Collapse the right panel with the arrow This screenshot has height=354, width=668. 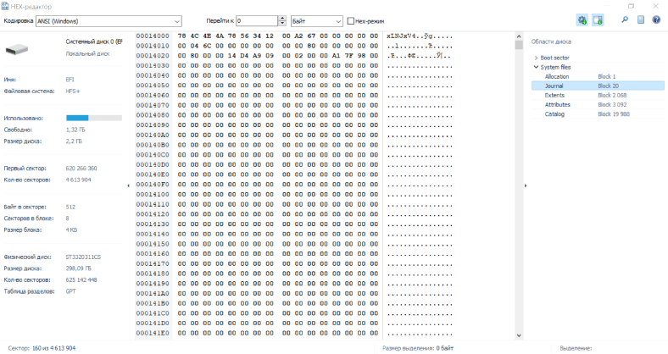(x=526, y=185)
